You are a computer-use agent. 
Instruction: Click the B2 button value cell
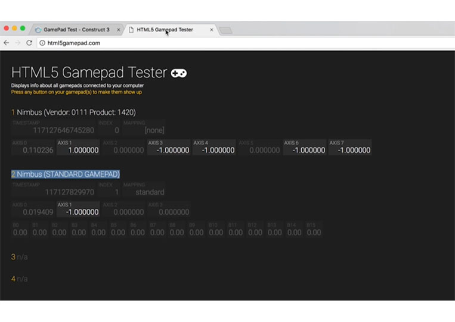point(59,230)
